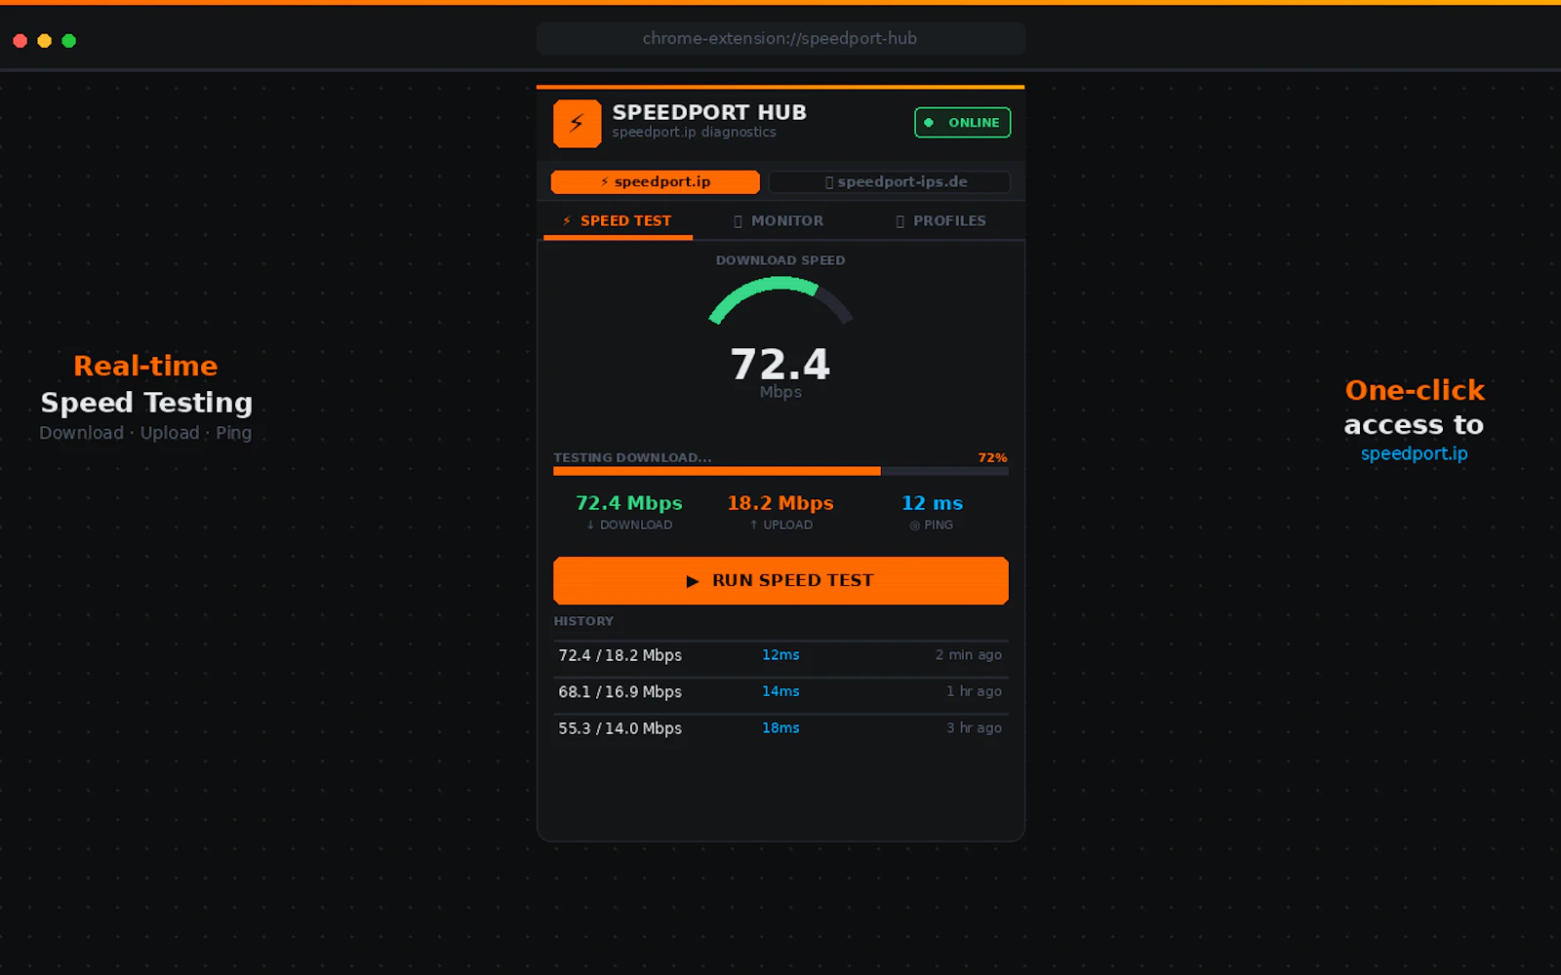Click the 14ms history ping value
This screenshot has height=975, width=1561.
pyautogui.click(x=780, y=691)
